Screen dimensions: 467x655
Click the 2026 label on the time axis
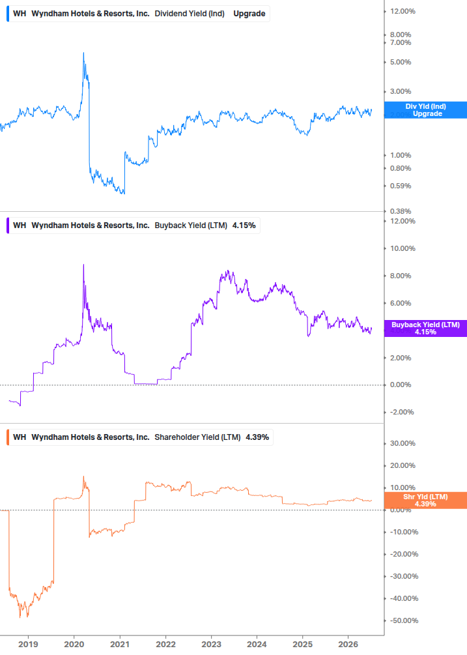click(x=348, y=645)
